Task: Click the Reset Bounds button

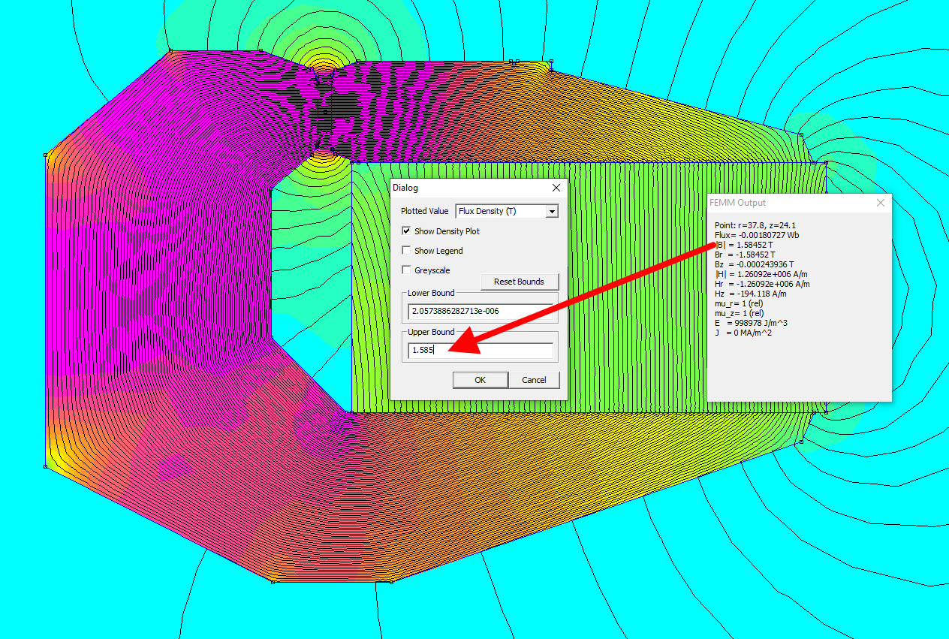Action: coord(520,282)
